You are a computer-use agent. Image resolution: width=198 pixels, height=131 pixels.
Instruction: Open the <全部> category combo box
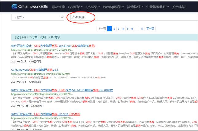[38, 17]
